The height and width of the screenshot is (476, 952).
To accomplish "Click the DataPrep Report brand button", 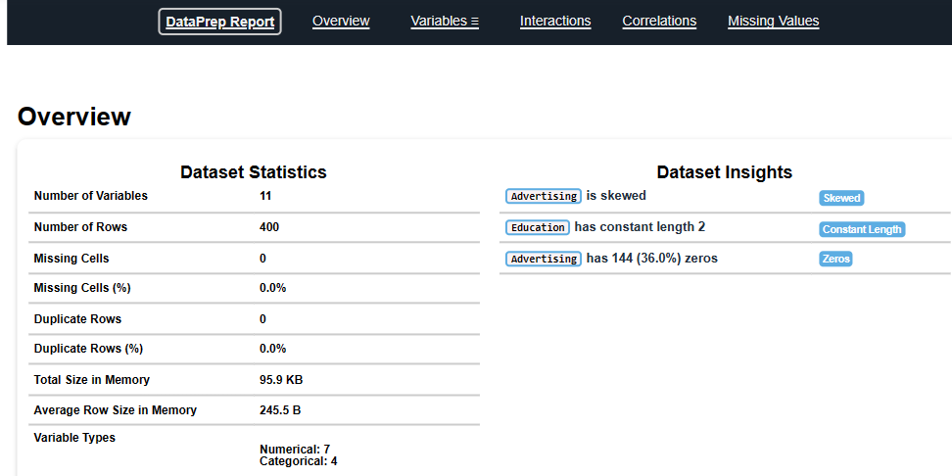I will point(219,22).
